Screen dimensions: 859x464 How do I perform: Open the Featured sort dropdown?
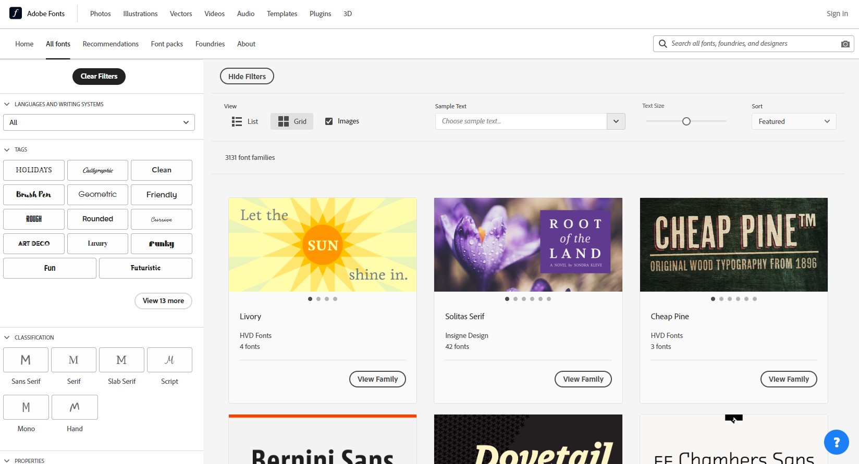pyautogui.click(x=794, y=121)
